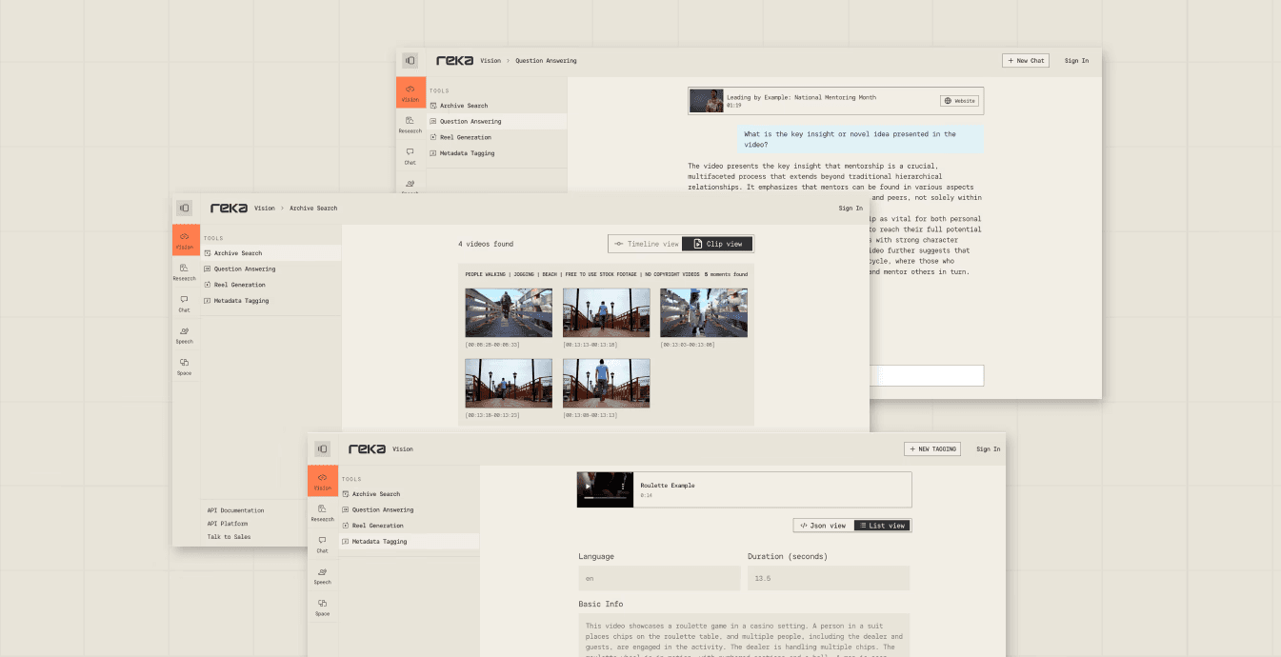Open clip thumbnail timestamped 00:13:18-00:13:23
This screenshot has width=1281, height=657.
point(509,383)
